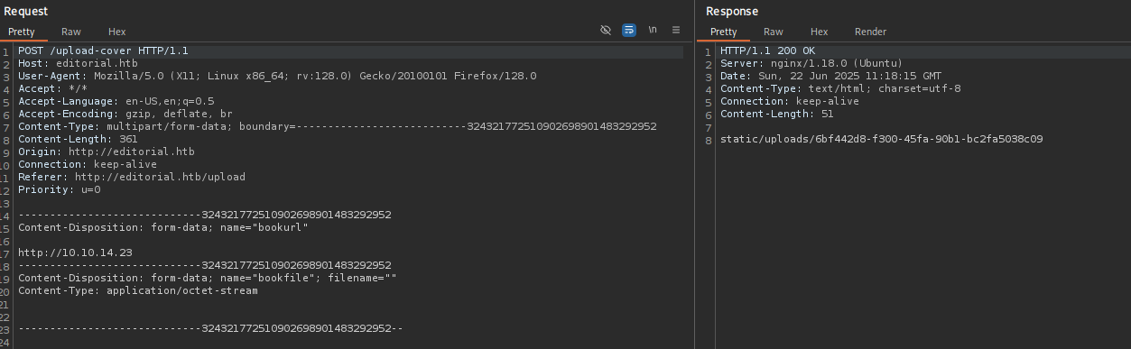Click the Response panel title
Viewport: 1131px width, 349px height.
[732, 11]
